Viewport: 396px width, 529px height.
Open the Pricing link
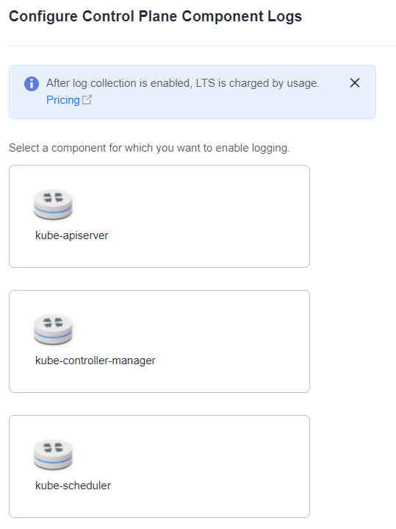point(63,100)
